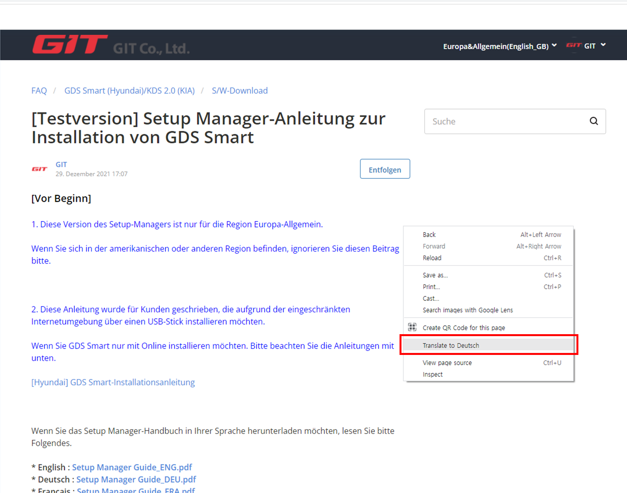Select Back in the context menu
627x493 pixels.
click(489, 235)
